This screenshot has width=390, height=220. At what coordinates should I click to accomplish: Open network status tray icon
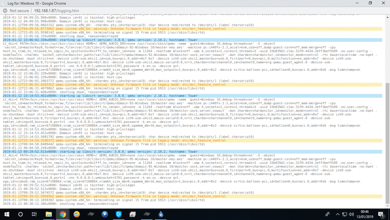pyautogui.click(x=344, y=214)
